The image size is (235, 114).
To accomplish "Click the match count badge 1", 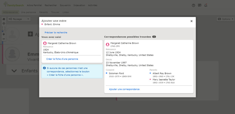I will pos(154,37).
